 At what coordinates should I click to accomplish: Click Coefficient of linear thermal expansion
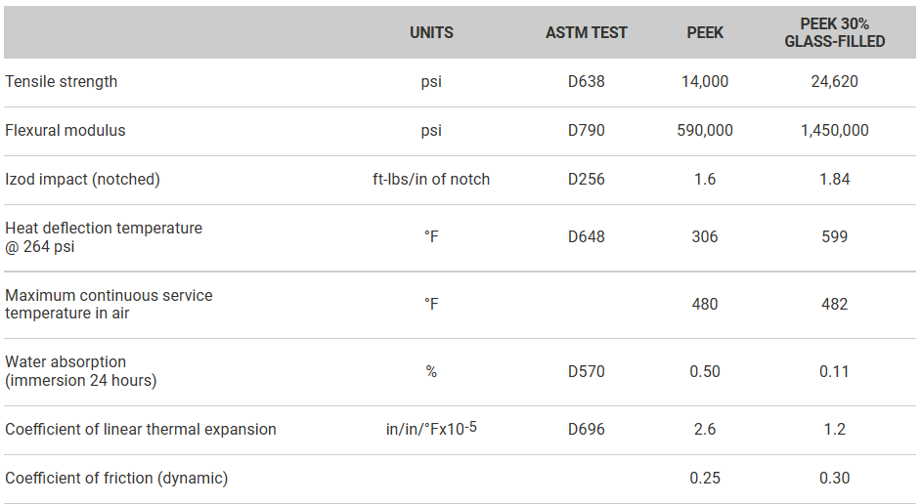coord(141,430)
